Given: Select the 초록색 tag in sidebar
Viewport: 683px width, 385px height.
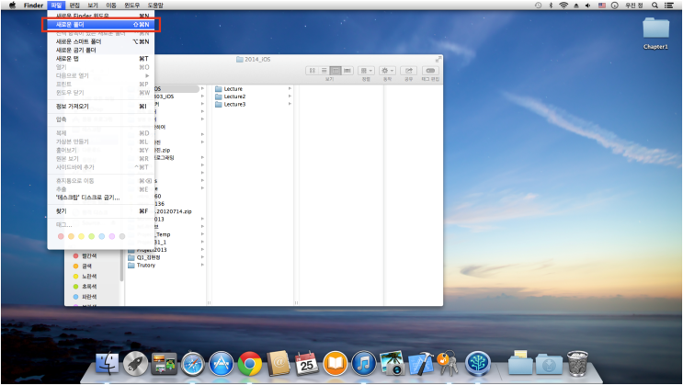Looking at the screenshot, I should point(85,287).
